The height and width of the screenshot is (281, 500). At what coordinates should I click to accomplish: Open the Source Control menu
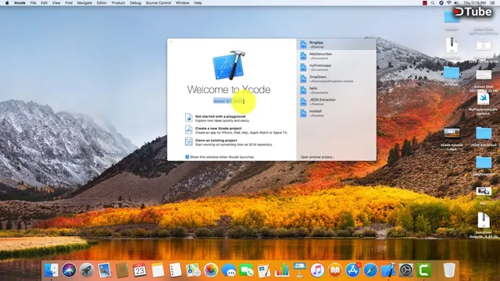[x=159, y=3]
